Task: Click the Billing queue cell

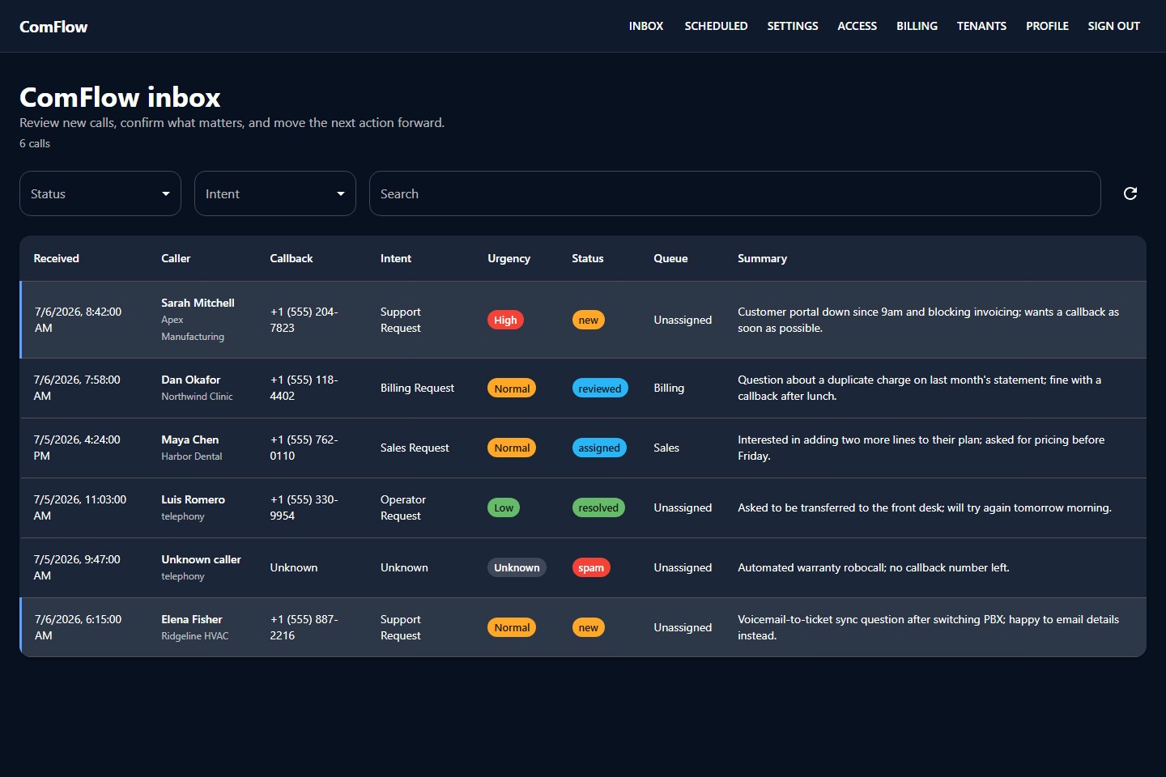Action: 669,388
